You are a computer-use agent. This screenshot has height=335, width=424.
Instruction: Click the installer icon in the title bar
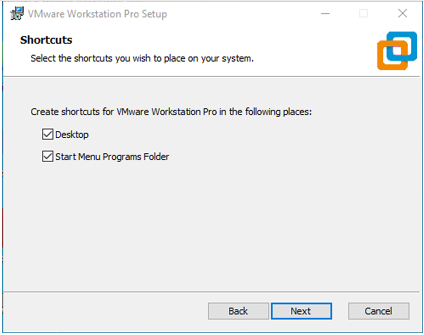(x=17, y=14)
